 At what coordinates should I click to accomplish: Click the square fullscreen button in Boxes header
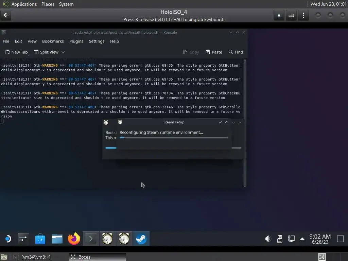tap(279, 16)
